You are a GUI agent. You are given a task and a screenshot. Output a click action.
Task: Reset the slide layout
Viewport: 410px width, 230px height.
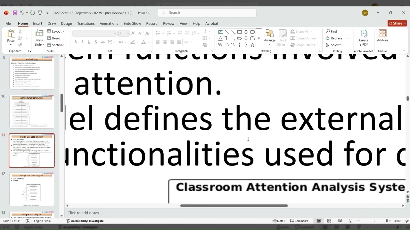53,38
